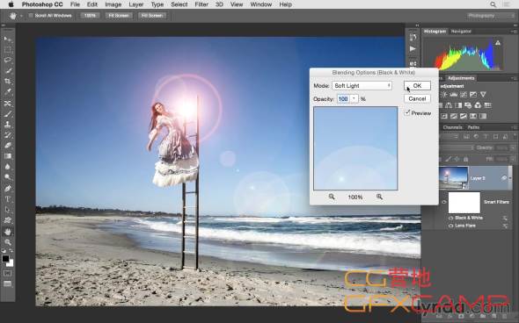This screenshot has height=323, width=519.
Task: Toggle the Preview checkbox
Action: point(407,112)
